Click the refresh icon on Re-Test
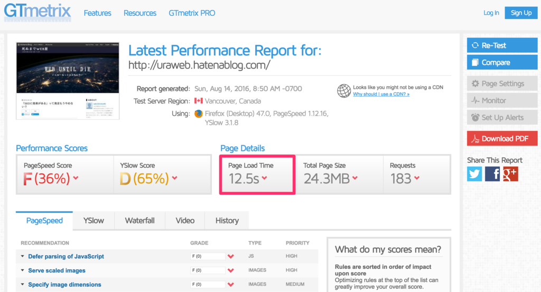 (475, 45)
